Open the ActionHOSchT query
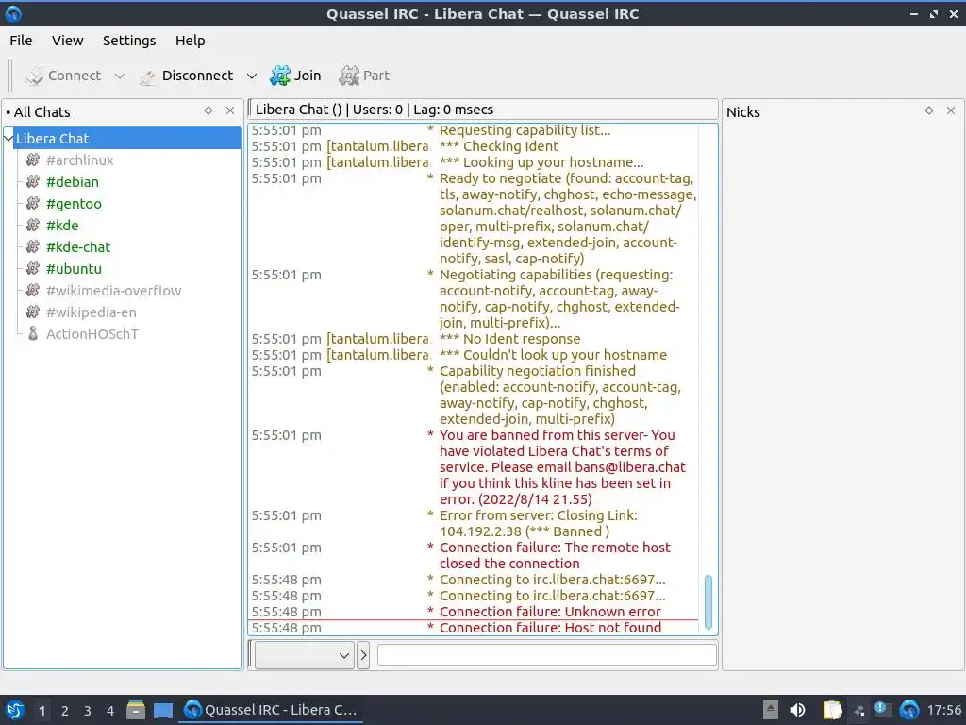The width and height of the screenshot is (966, 725). click(92, 334)
